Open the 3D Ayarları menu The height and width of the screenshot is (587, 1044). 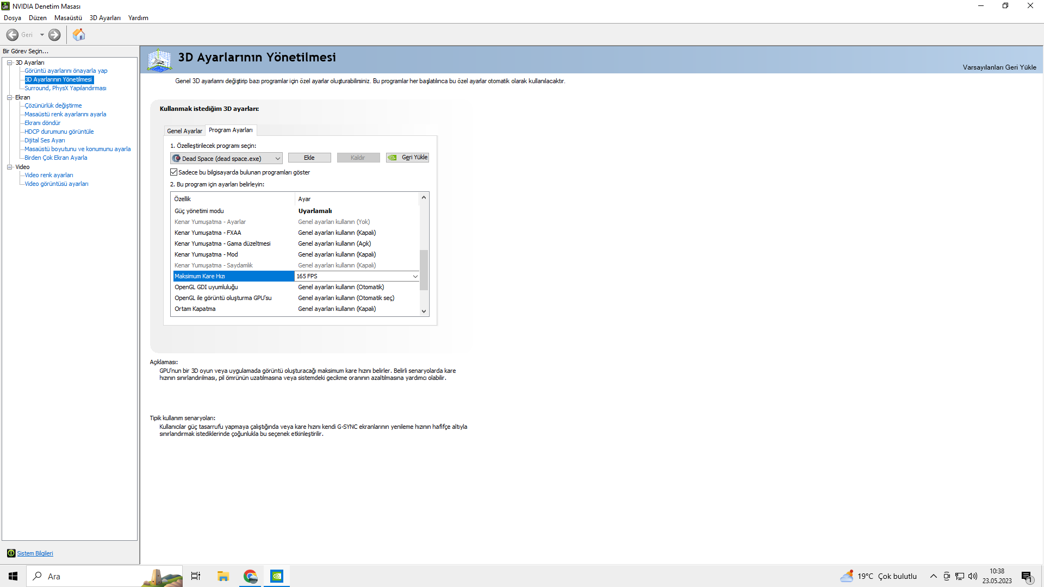[105, 18]
